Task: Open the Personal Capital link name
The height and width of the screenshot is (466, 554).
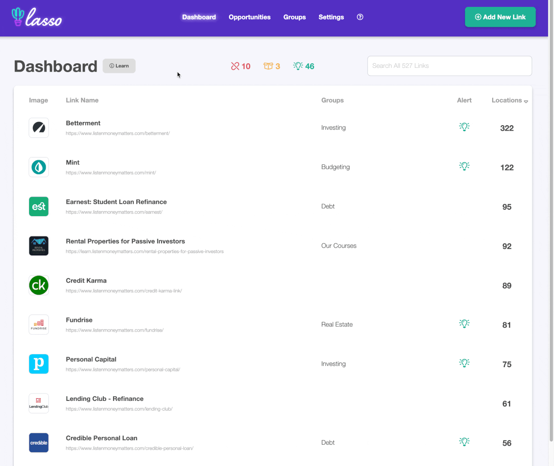Action: pyautogui.click(x=91, y=359)
